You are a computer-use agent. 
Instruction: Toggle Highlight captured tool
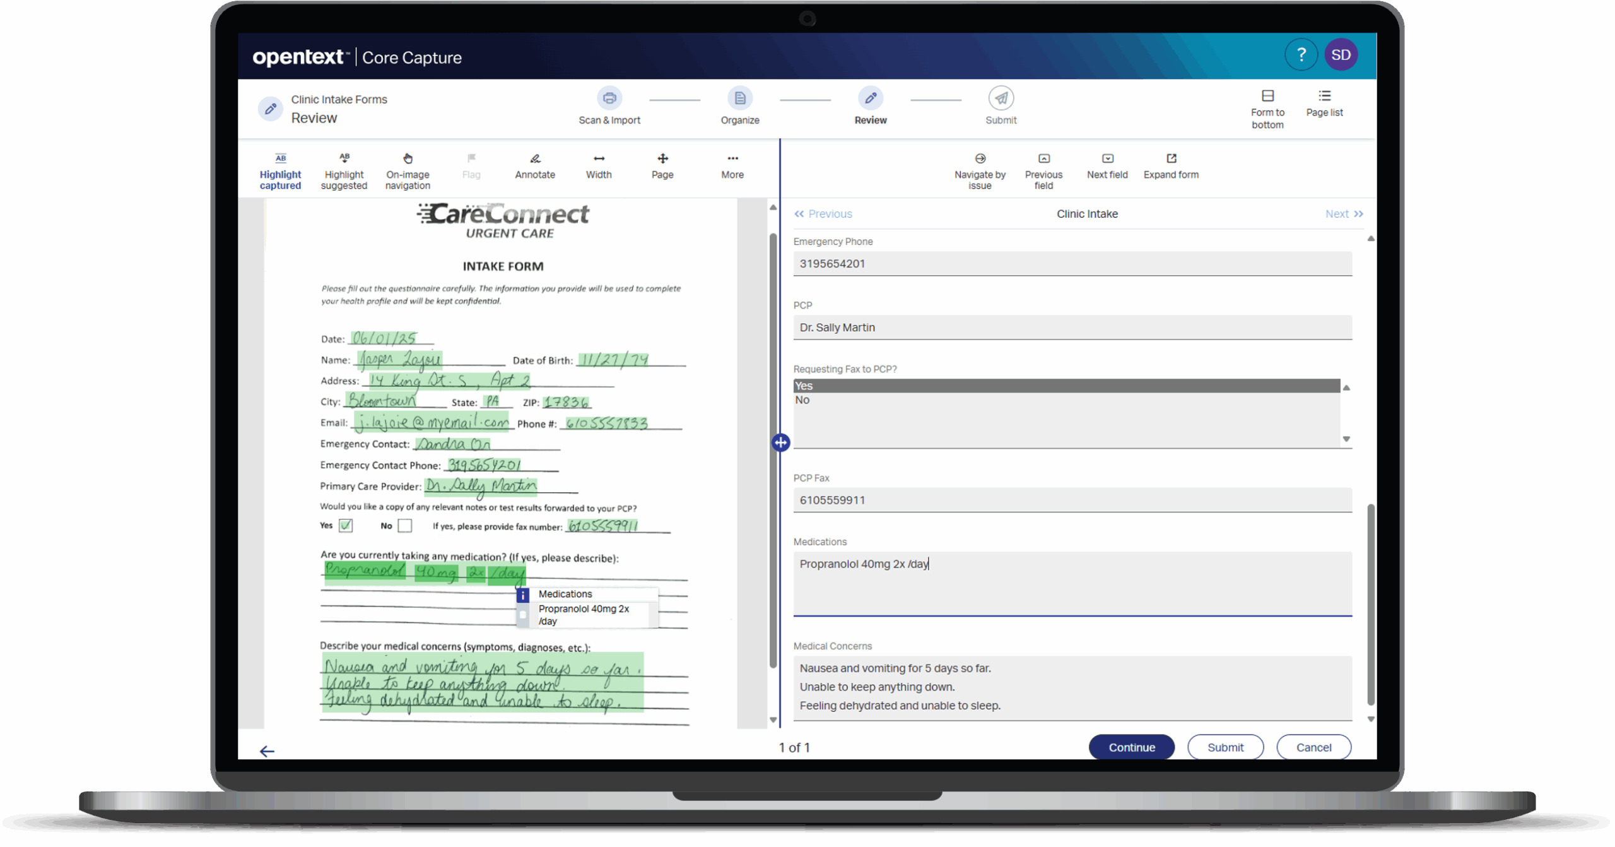(280, 172)
